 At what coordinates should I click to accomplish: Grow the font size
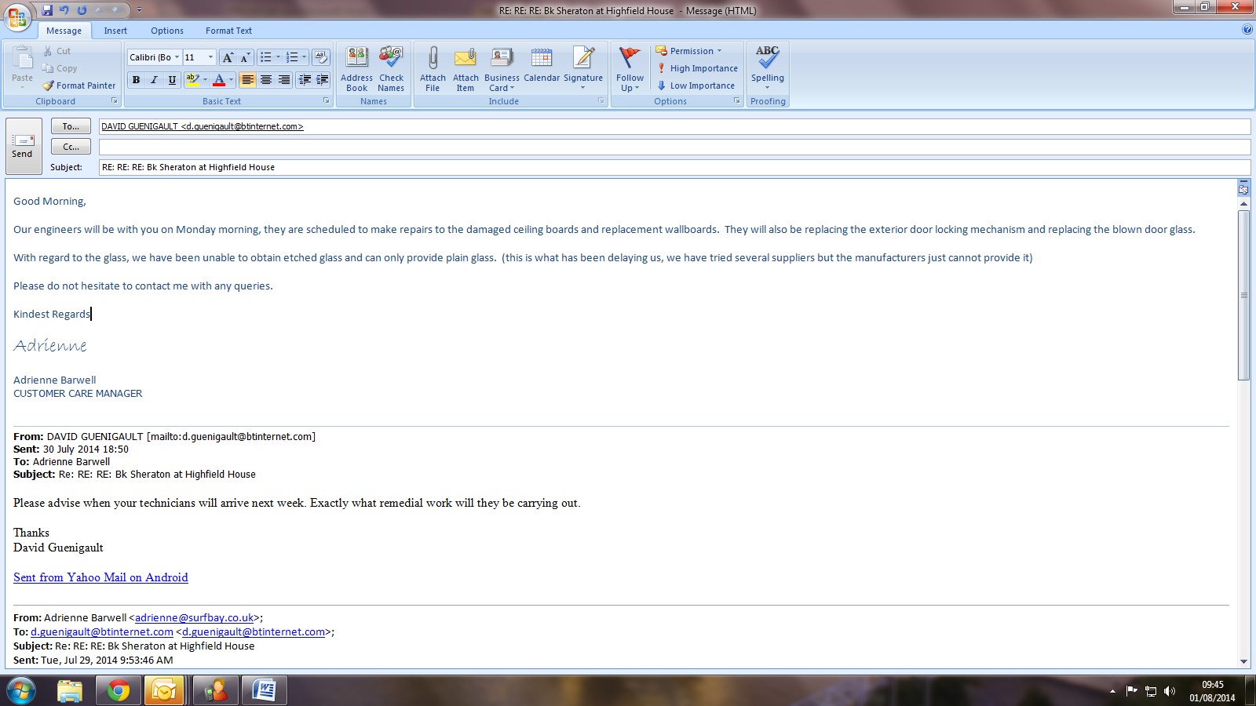[228, 57]
